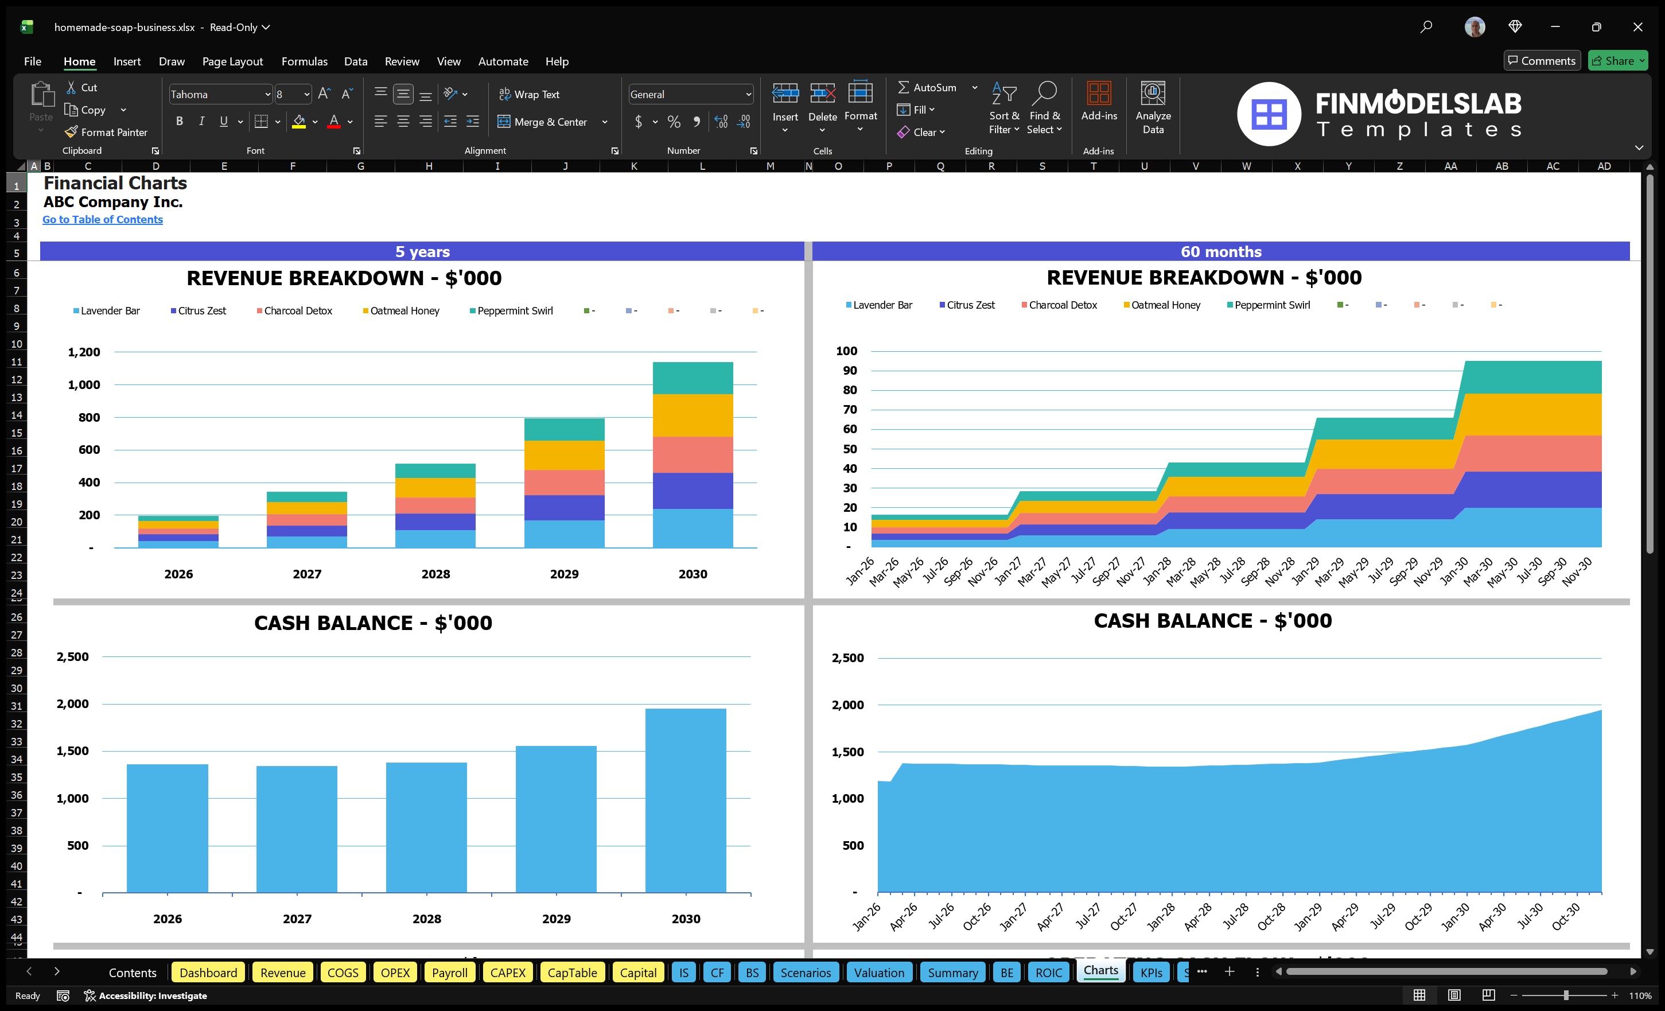Apply percent number style

(674, 122)
